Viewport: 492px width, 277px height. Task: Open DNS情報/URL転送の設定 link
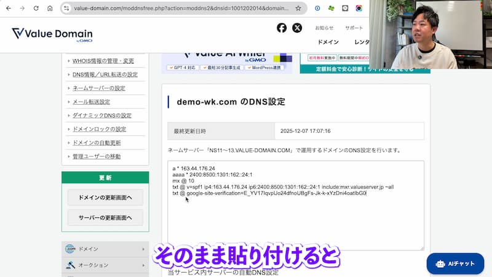[x=105, y=74]
